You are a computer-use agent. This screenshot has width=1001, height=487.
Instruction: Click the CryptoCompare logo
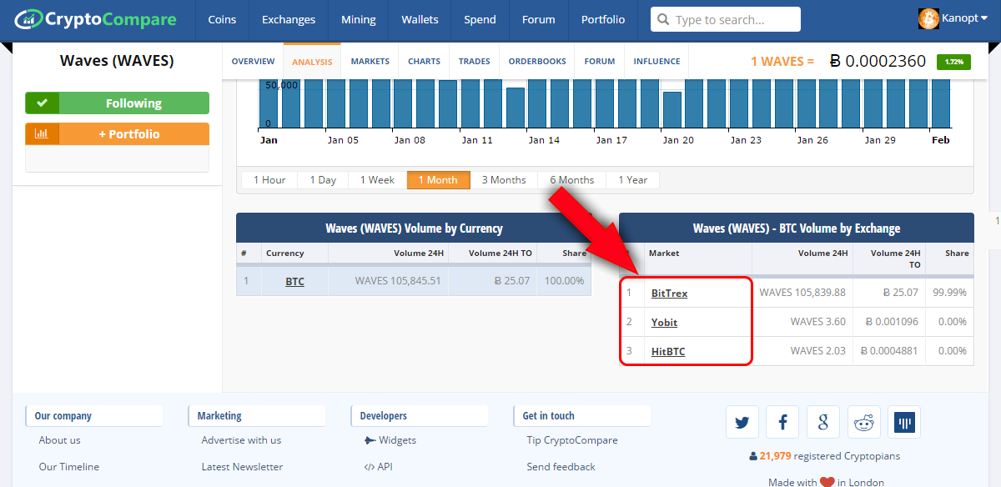click(96, 19)
